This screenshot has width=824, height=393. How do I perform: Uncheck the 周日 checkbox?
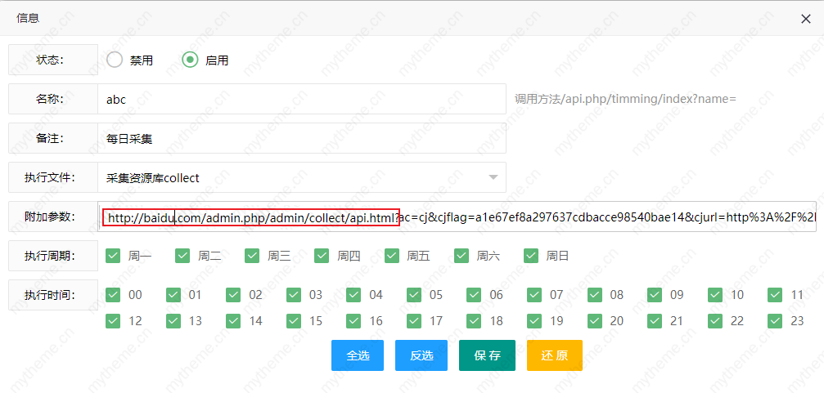pos(531,256)
